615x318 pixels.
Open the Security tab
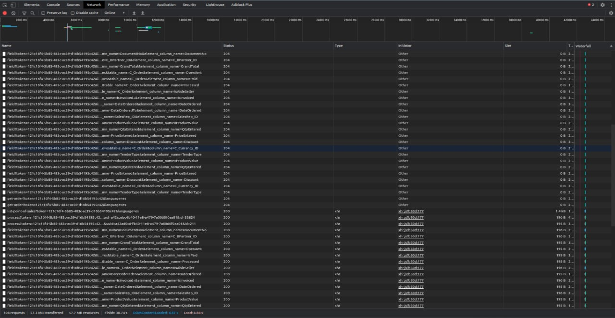pos(189,5)
